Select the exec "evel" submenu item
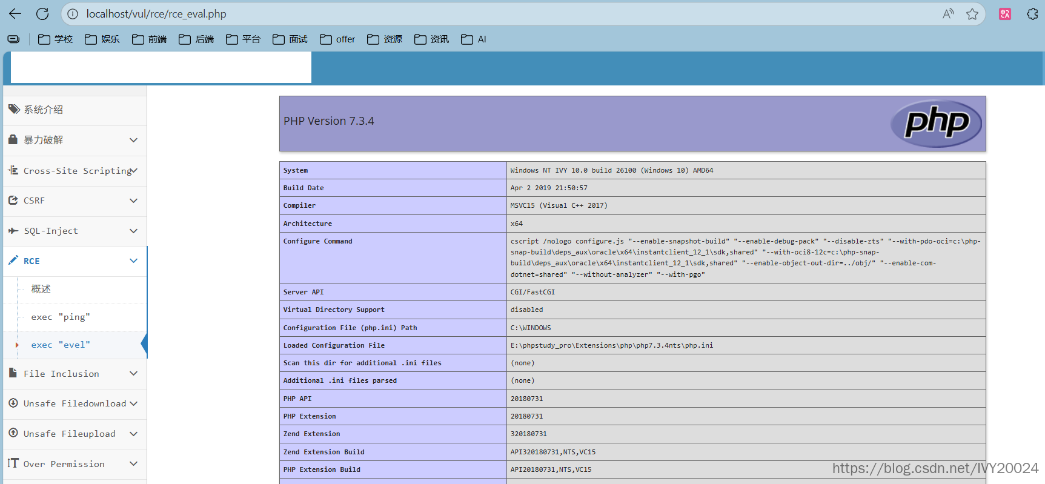The height and width of the screenshot is (484, 1045). coord(61,345)
